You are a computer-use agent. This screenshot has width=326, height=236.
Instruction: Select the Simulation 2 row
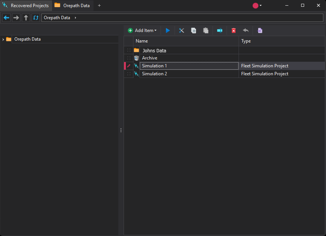[x=155, y=74]
